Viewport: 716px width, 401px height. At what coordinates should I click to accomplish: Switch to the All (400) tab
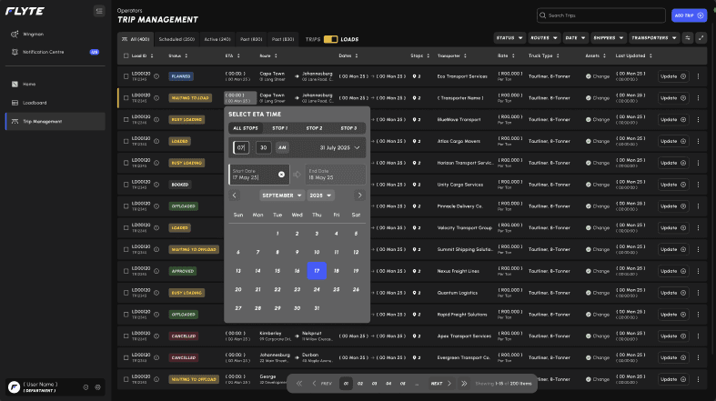point(136,39)
